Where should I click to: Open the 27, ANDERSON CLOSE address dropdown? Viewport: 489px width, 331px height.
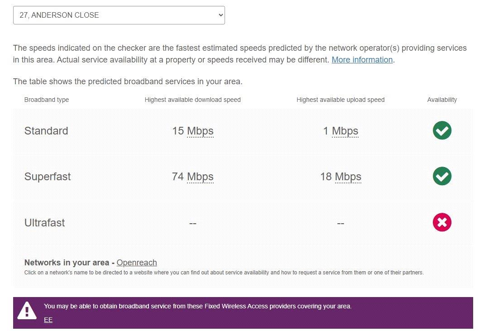point(119,15)
